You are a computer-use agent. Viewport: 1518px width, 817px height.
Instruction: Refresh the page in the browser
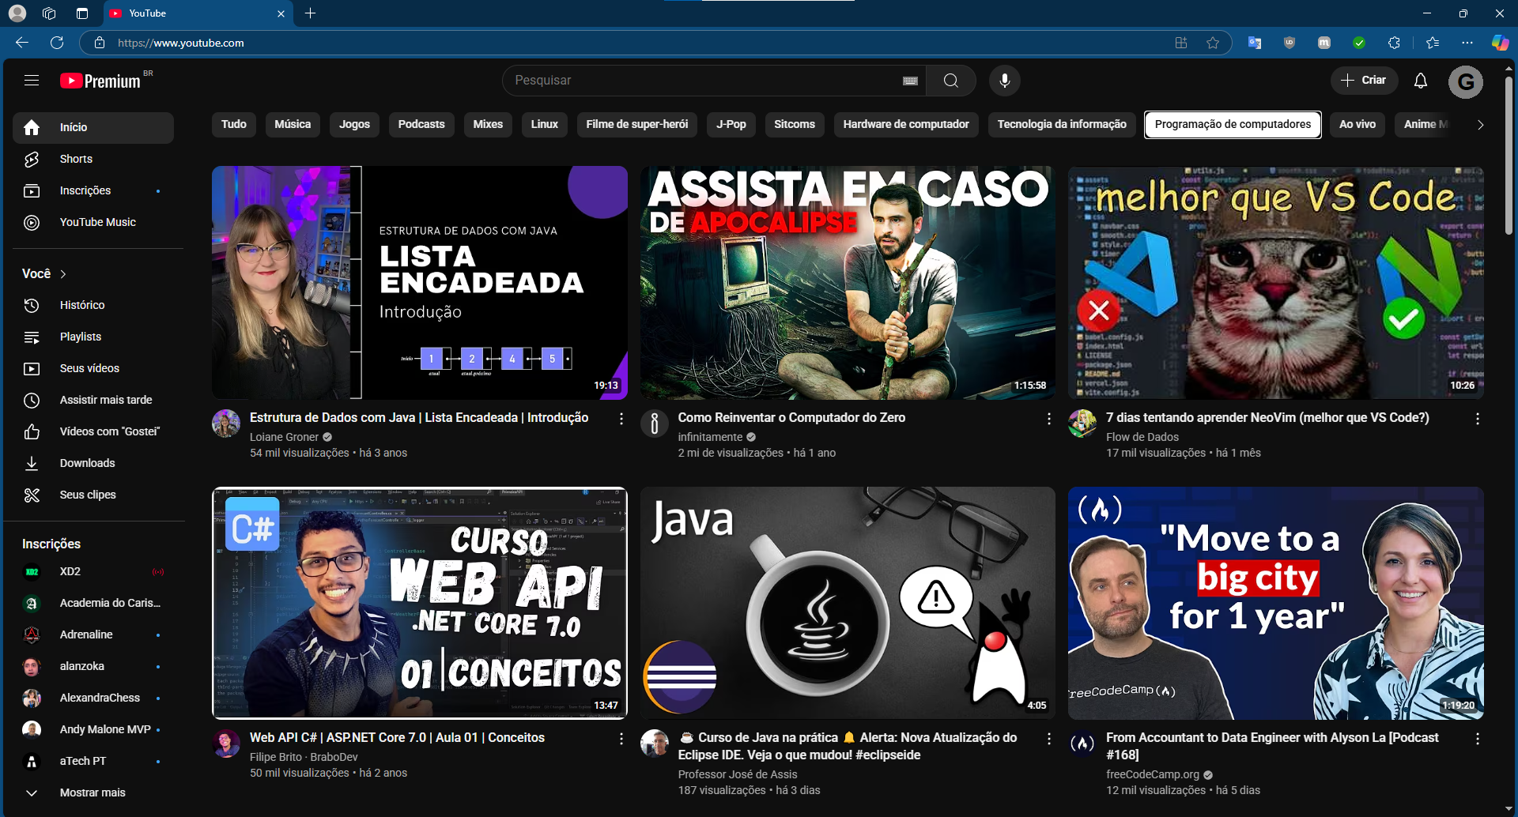point(57,43)
